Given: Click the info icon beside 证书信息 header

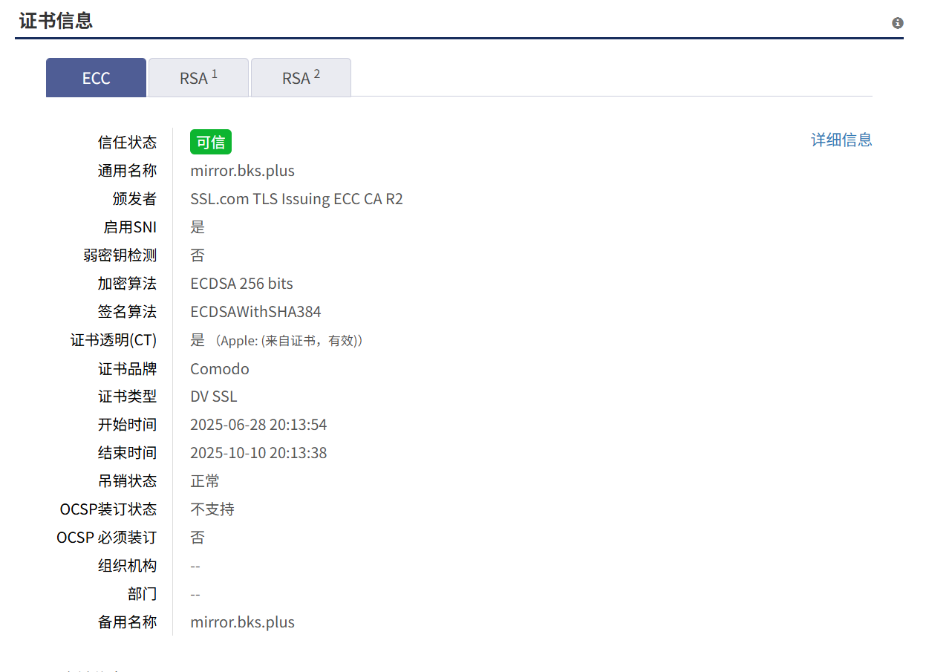Looking at the screenshot, I should click(897, 23).
